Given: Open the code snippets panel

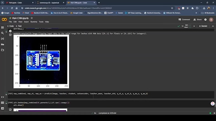Looking at the screenshot, I should coord(3,97).
